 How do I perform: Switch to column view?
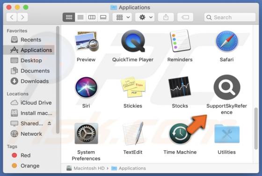(92, 17)
